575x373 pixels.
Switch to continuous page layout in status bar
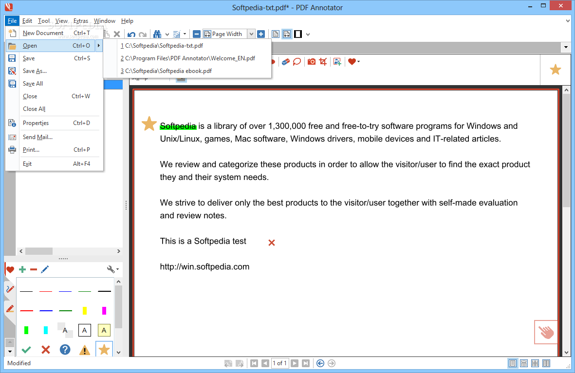524,363
